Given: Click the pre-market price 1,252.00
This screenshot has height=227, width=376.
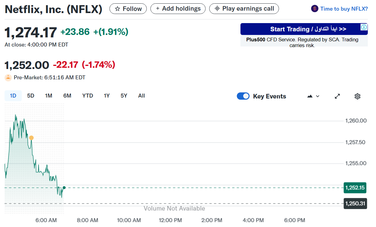Looking at the screenshot, I should tap(27, 65).
